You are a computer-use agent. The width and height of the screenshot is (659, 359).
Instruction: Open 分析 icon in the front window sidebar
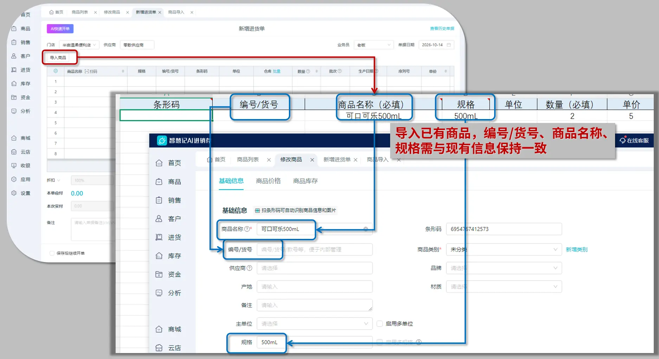tap(159, 293)
